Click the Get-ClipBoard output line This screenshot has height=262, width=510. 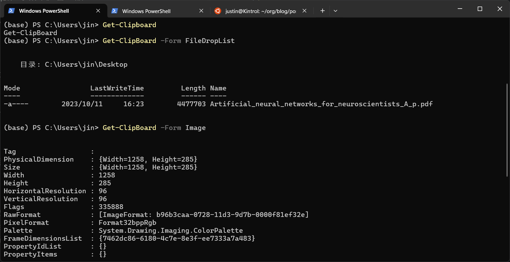30,33
